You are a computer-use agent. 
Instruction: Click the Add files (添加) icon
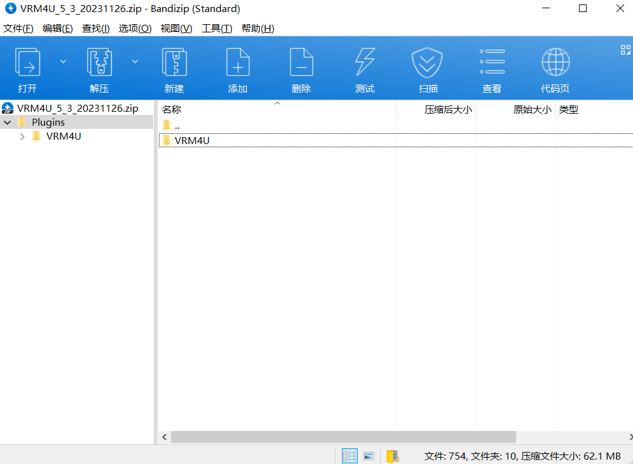pyautogui.click(x=238, y=62)
